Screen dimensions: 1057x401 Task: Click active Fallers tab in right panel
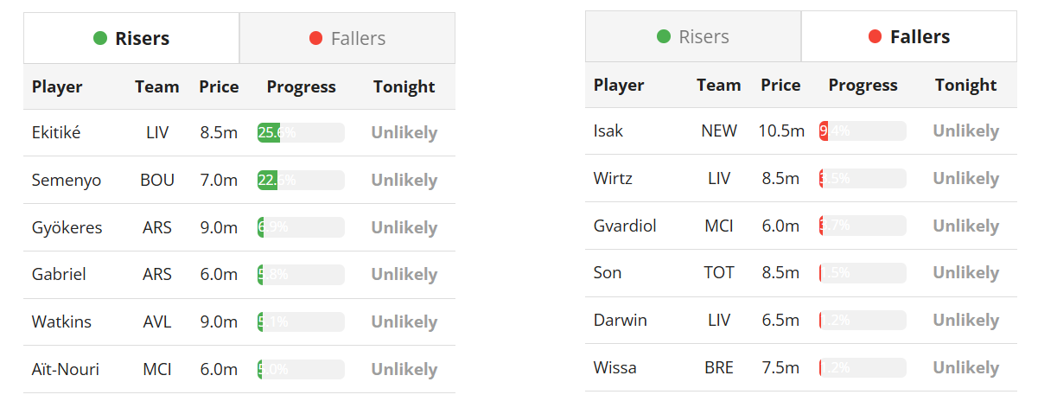click(909, 36)
